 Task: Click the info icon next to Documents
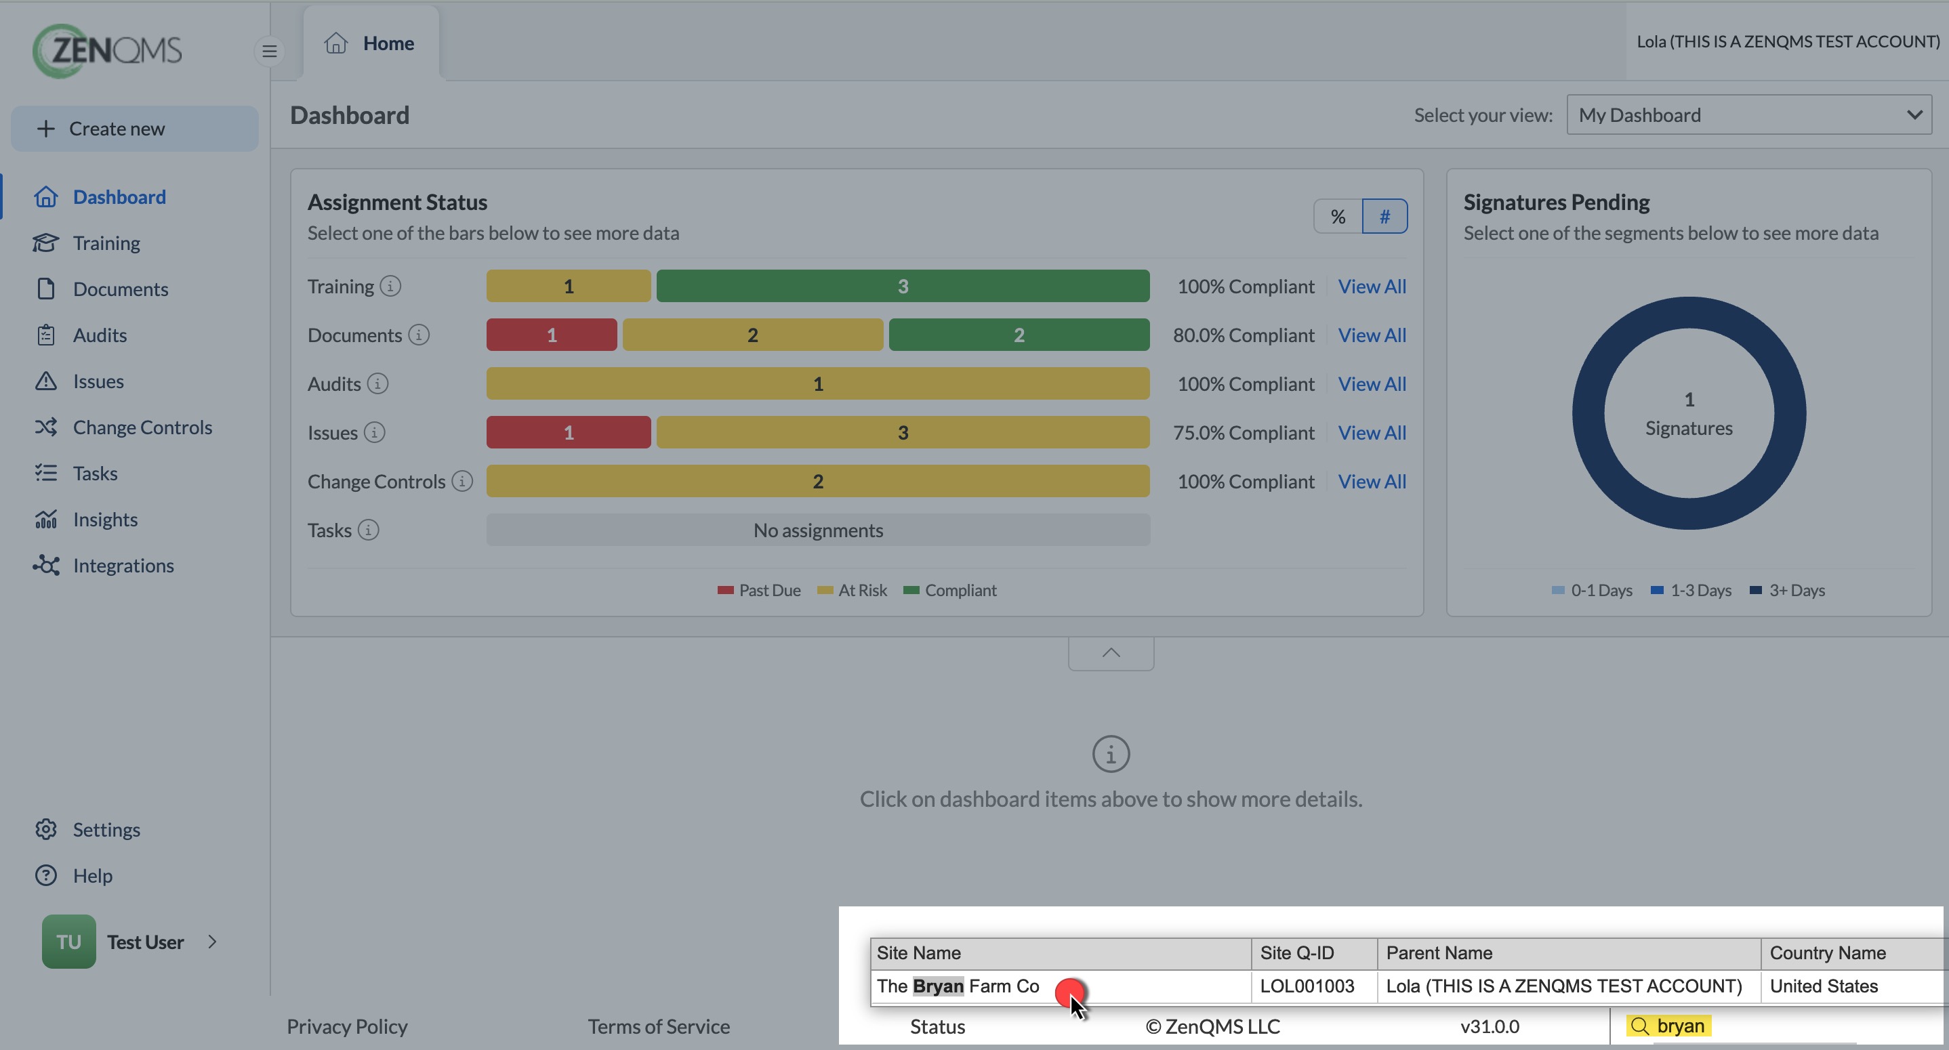(x=418, y=335)
